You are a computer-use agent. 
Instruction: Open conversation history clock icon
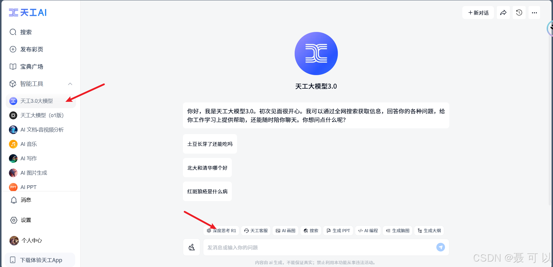519,13
